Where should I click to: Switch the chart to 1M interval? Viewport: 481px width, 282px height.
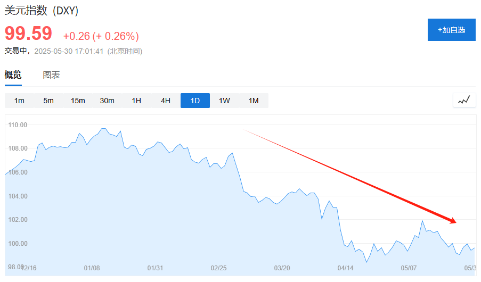point(254,101)
